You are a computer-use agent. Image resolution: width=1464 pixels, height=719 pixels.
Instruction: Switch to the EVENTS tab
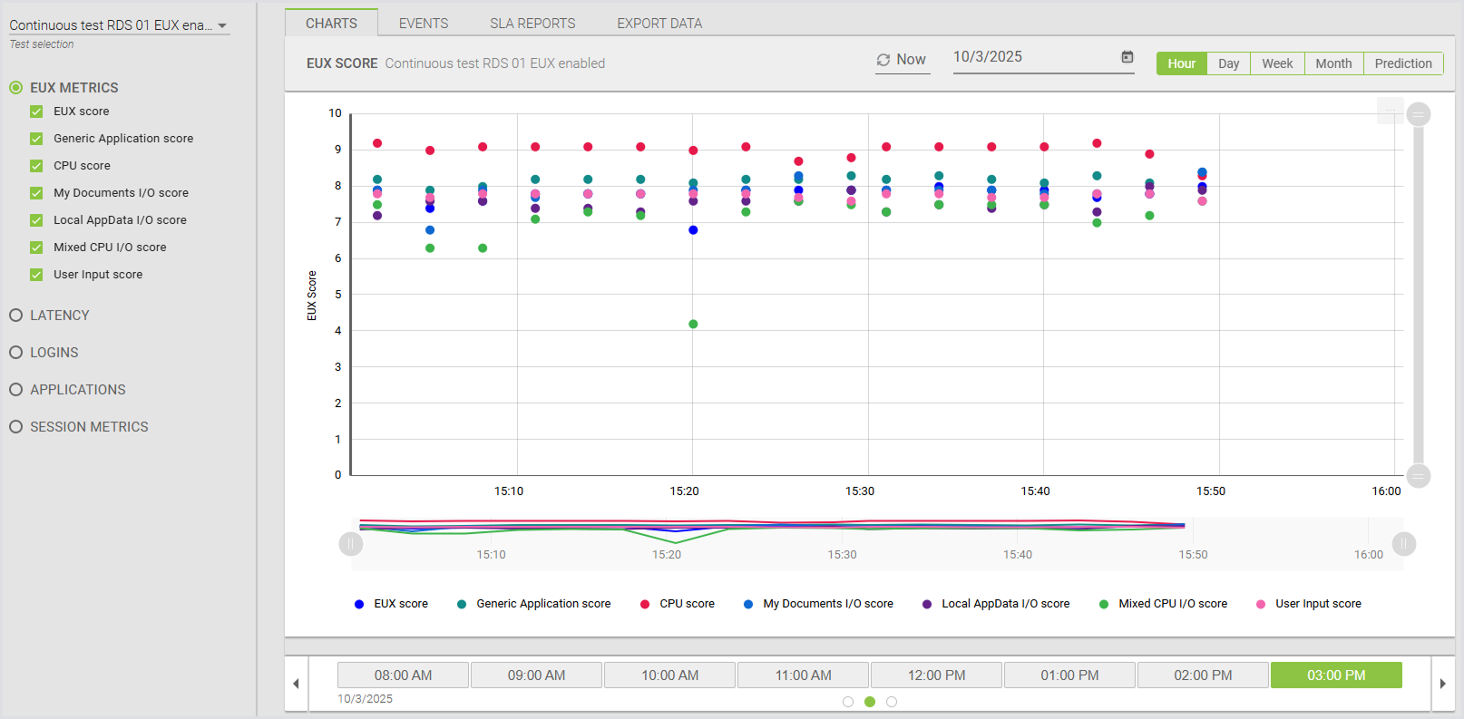[x=424, y=24]
